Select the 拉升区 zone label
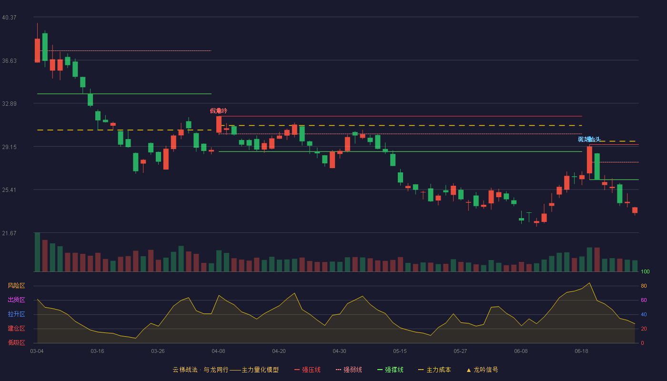The height and width of the screenshot is (381, 667). click(x=16, y=314)
